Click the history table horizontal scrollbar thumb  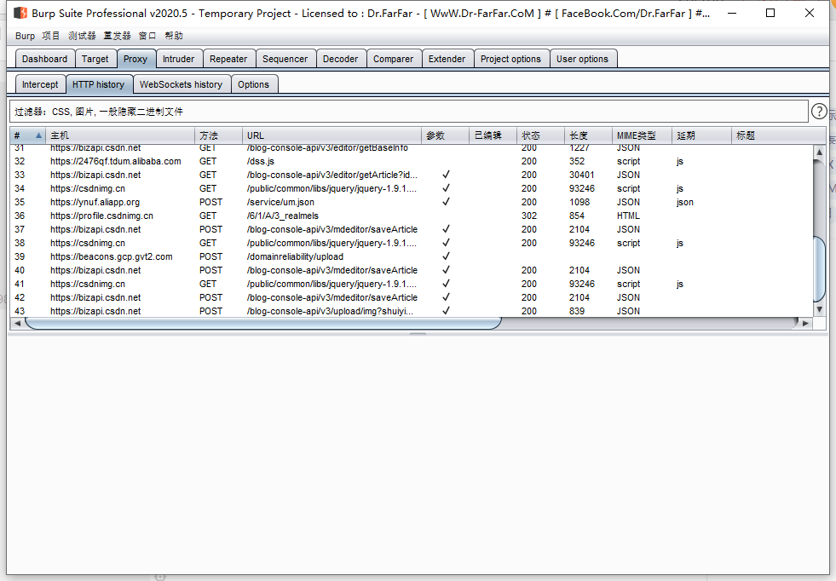(262, 323)
